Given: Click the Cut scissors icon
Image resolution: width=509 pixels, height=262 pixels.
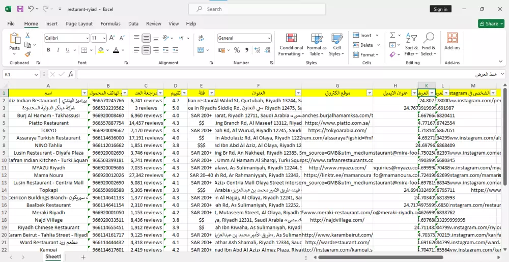Looking at the screenshot, I should (28, 36).
